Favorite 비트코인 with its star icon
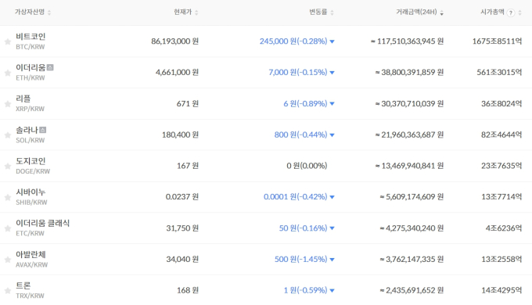The image size is (532, 305). tap(8, 41)
